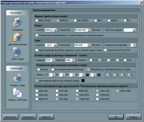Enable video quality min/max limit checkbox
This screenshot has width=144, height=122.
[37, 35]
